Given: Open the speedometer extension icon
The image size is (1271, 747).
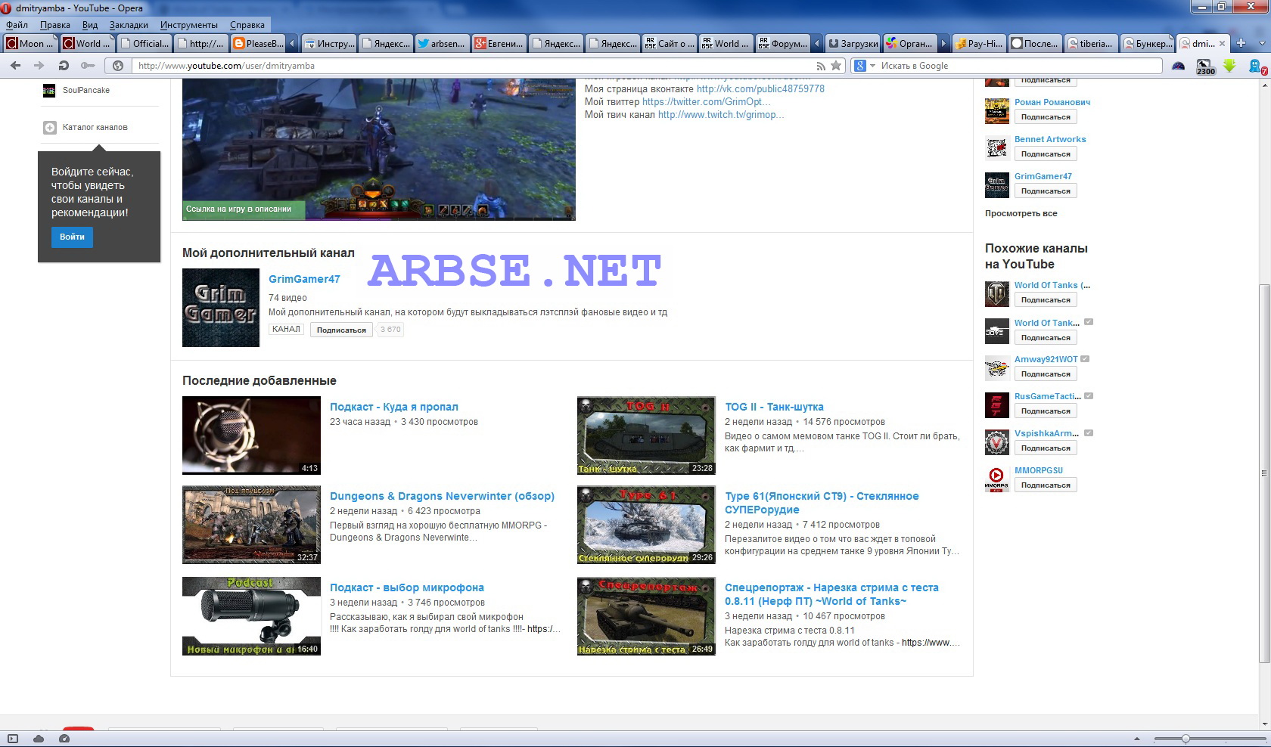Looking at the screenshot, I should tap(1178, 66).
